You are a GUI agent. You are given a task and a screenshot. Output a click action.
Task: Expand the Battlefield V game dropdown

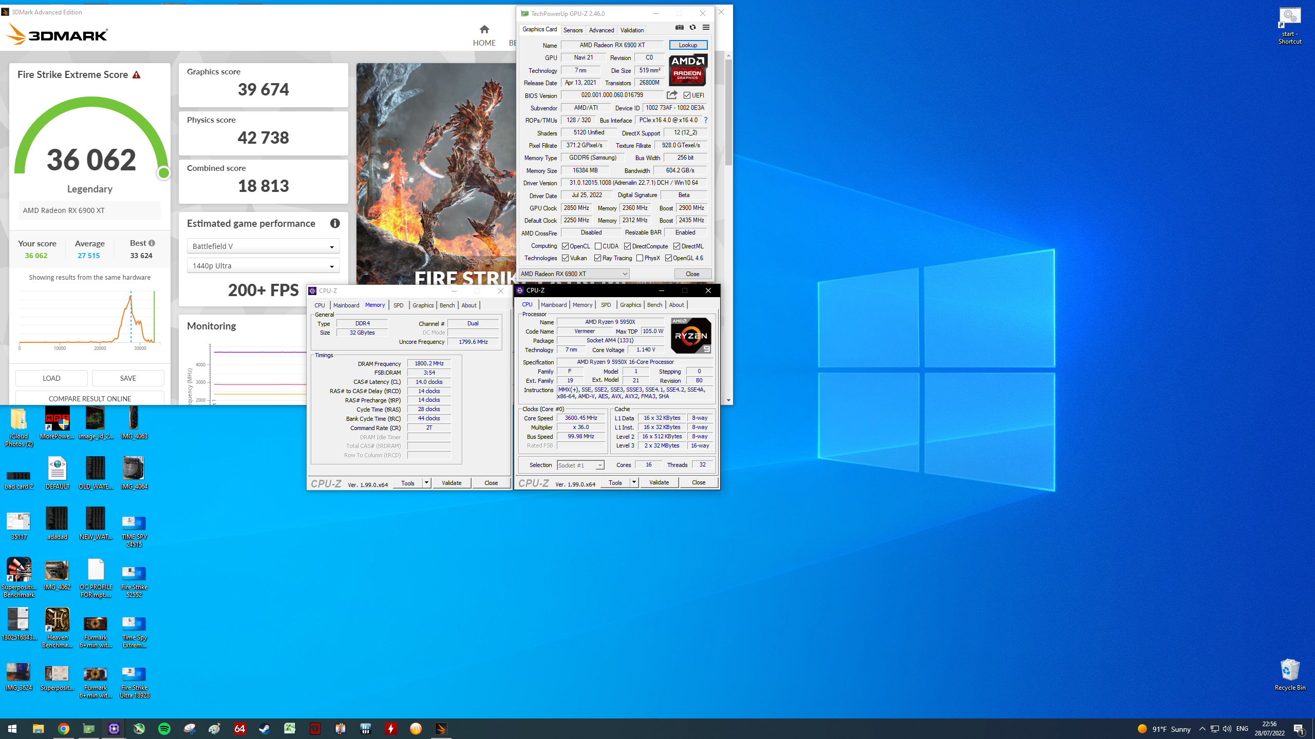pos(263,246)
